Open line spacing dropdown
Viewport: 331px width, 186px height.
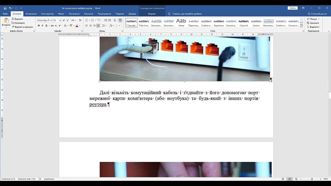[104, 26]
